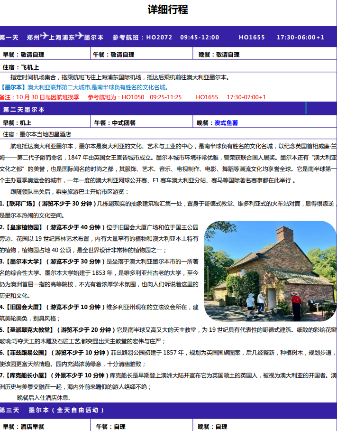Click the 住宿：飞机上 row
This screenshot has height=431, width=337.
(21, 67)
